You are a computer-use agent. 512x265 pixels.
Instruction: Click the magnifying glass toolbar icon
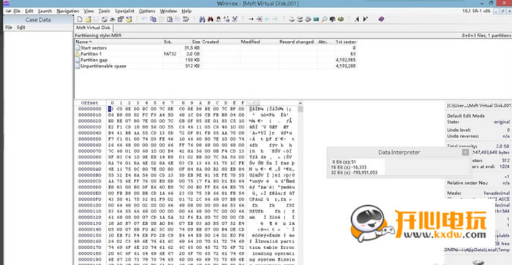pos(324,20)
